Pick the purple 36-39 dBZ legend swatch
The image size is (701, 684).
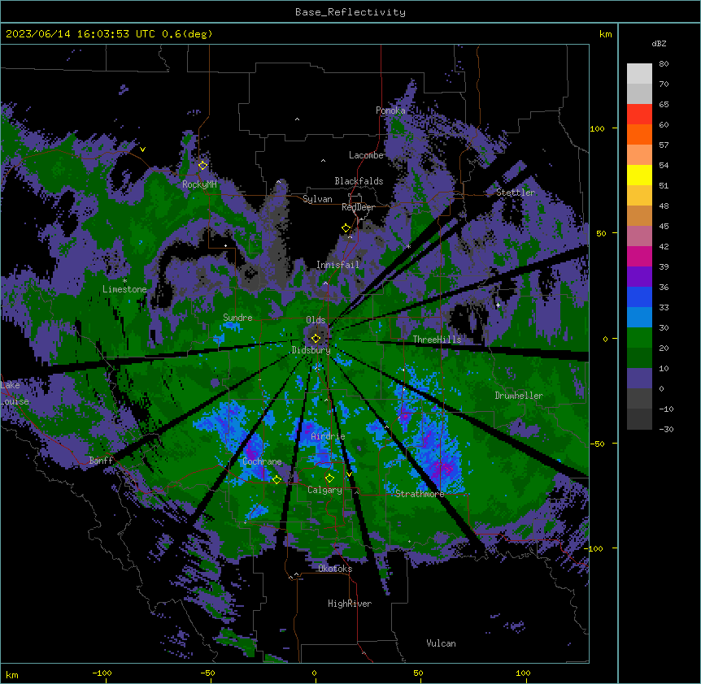click(x=639, y=276)
